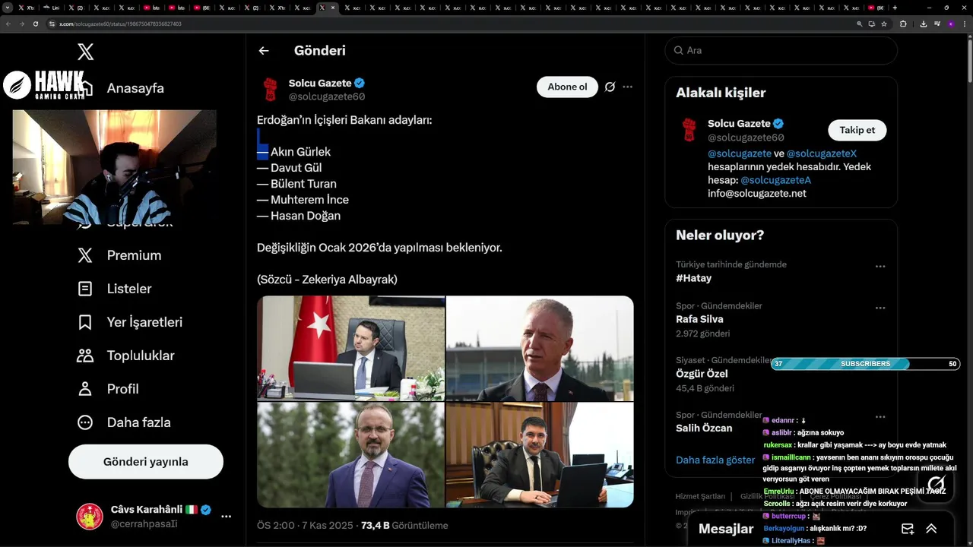Click the Abone ol button
The width and height of the screenshot is (973, 547).
(x=567, y=87)
